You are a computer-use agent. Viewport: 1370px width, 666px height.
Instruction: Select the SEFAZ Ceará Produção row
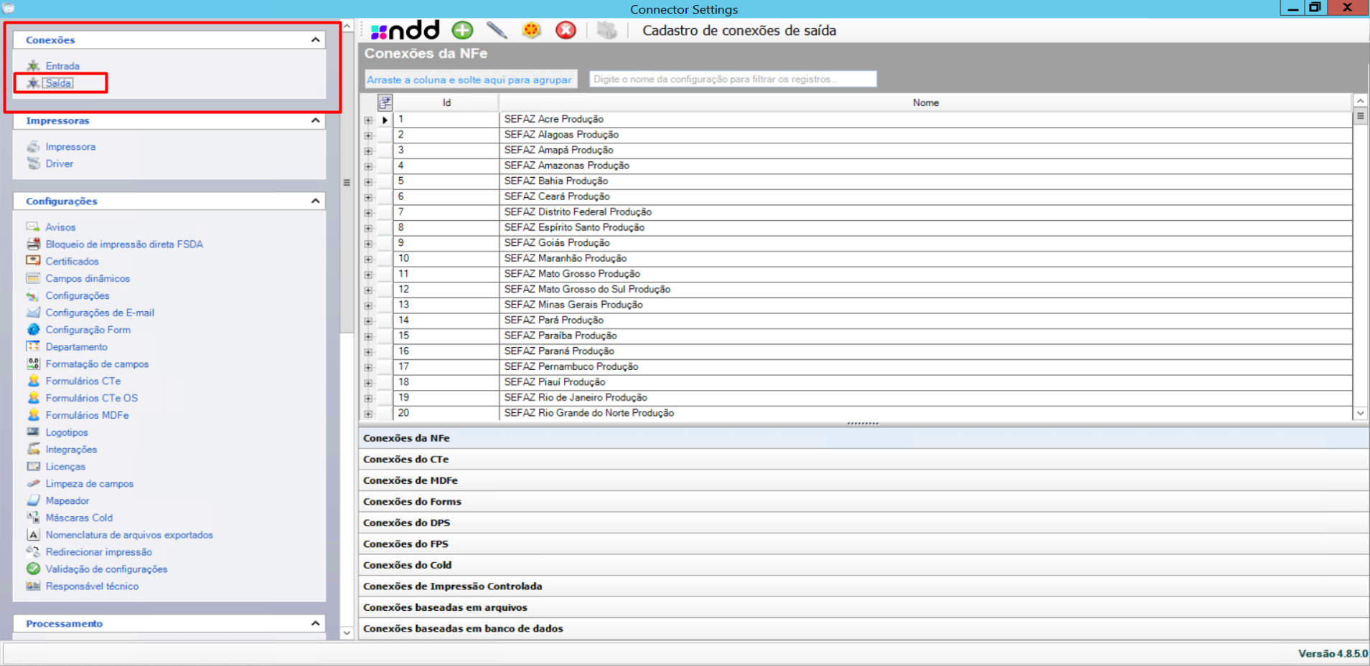[x=873, y=196]
